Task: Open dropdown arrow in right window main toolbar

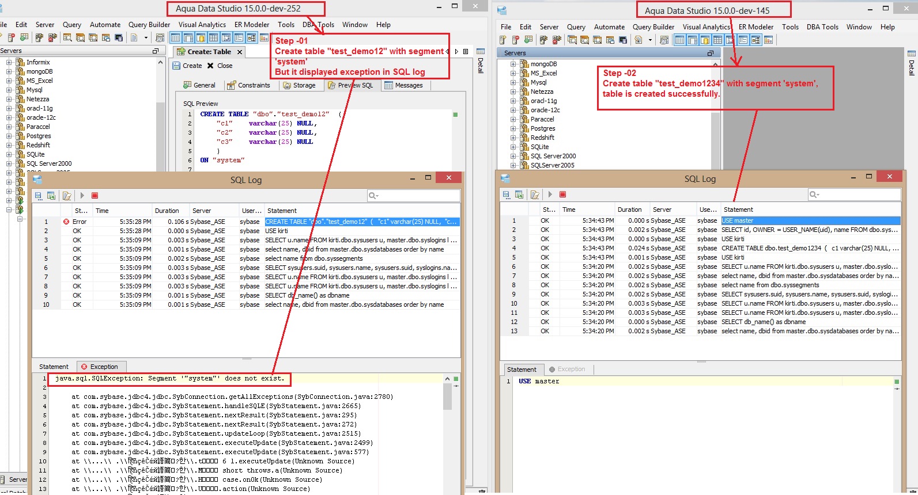Action: 650,40
